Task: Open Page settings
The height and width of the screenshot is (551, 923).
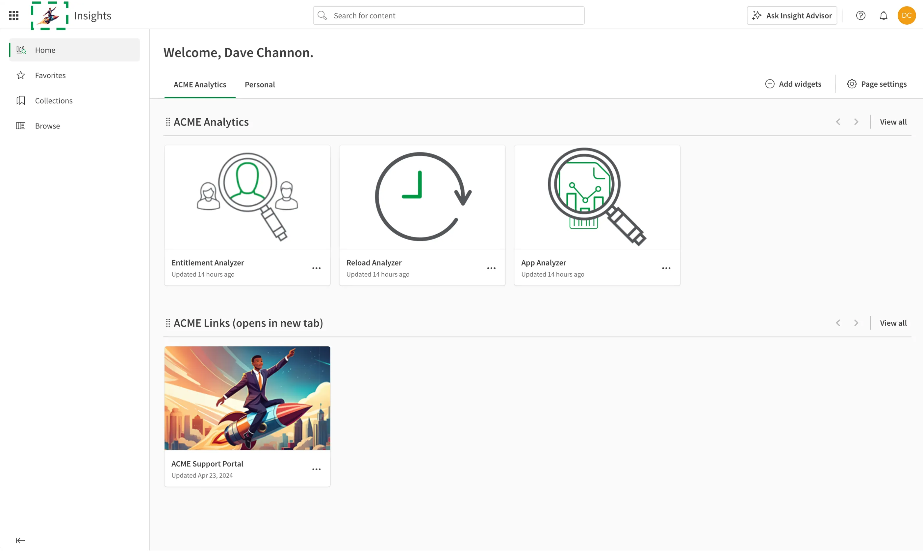Action: click(877, 84)
